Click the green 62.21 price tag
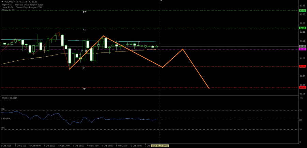The width and height of the screenshot is (307, 148). (x=302, y=28)
